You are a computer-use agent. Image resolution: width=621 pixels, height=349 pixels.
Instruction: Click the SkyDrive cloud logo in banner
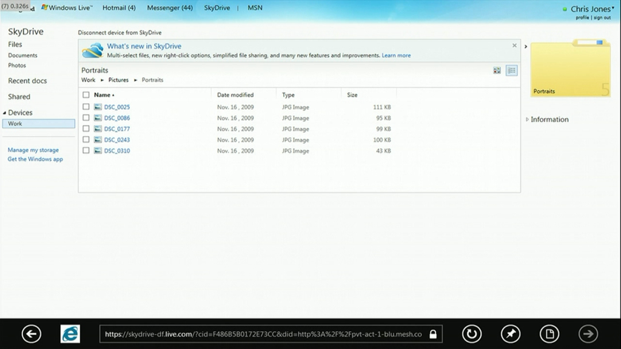pos(93,51)
